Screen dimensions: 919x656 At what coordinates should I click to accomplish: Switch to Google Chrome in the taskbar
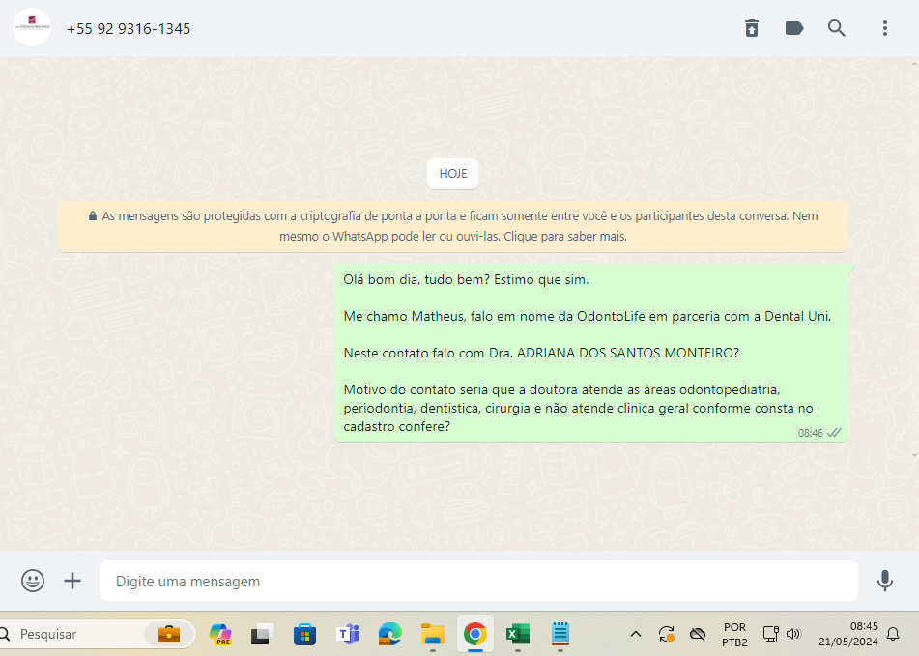click(x=474, y=634)
